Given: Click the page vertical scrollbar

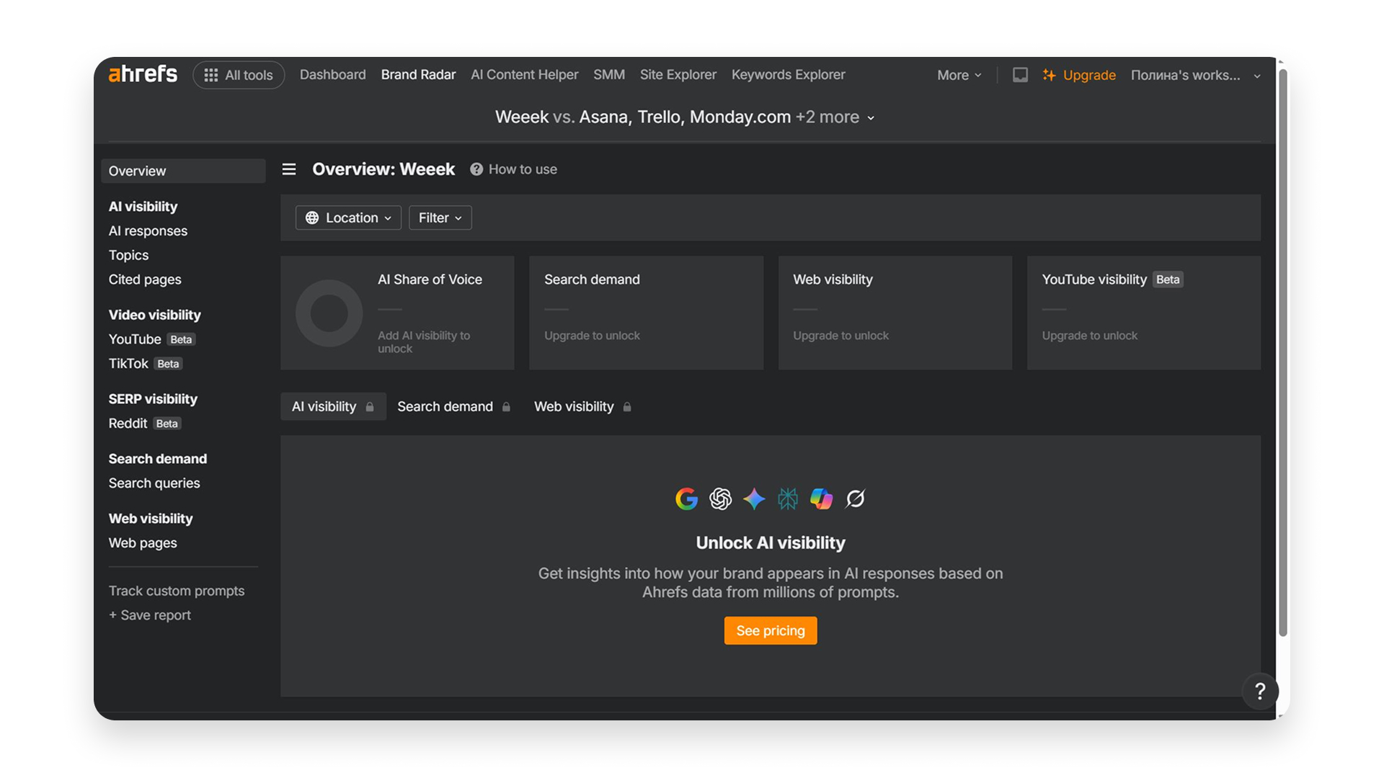Looking at the screenshot, I should tap(1283, 353).
